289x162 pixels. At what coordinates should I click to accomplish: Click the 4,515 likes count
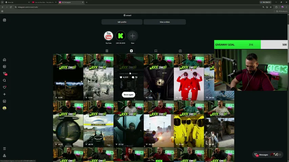(x=124, y=77)
